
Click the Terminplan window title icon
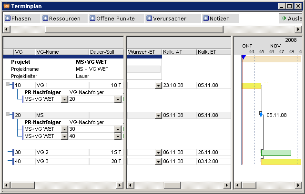click(6, 6)
